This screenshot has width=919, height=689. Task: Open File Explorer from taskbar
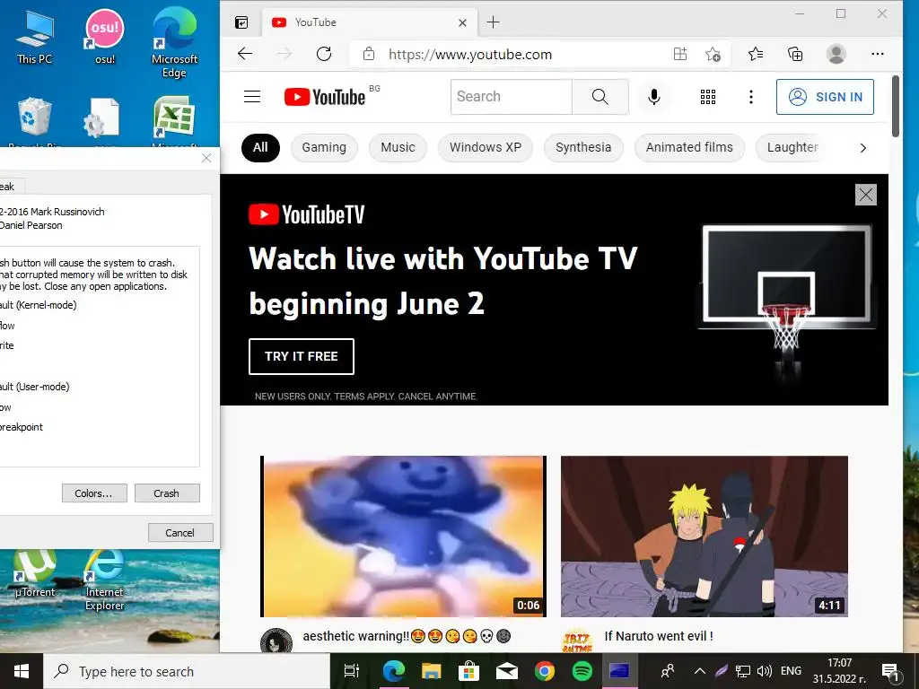[432, 671]
